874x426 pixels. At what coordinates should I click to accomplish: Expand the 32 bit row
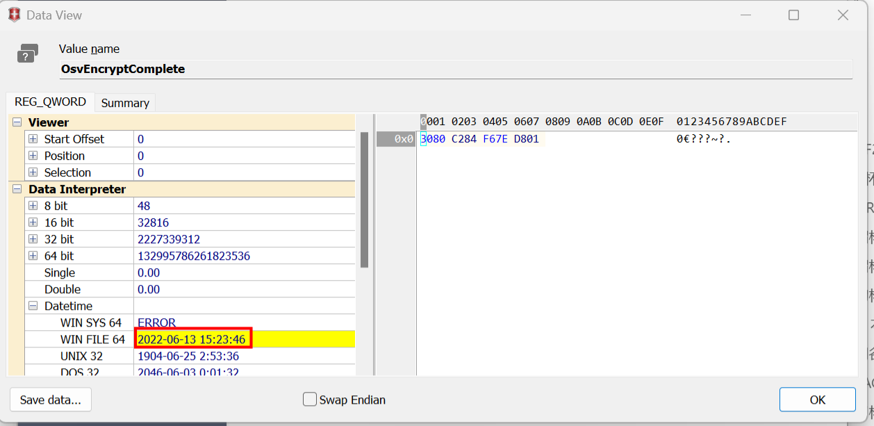[x=33, y=239]
